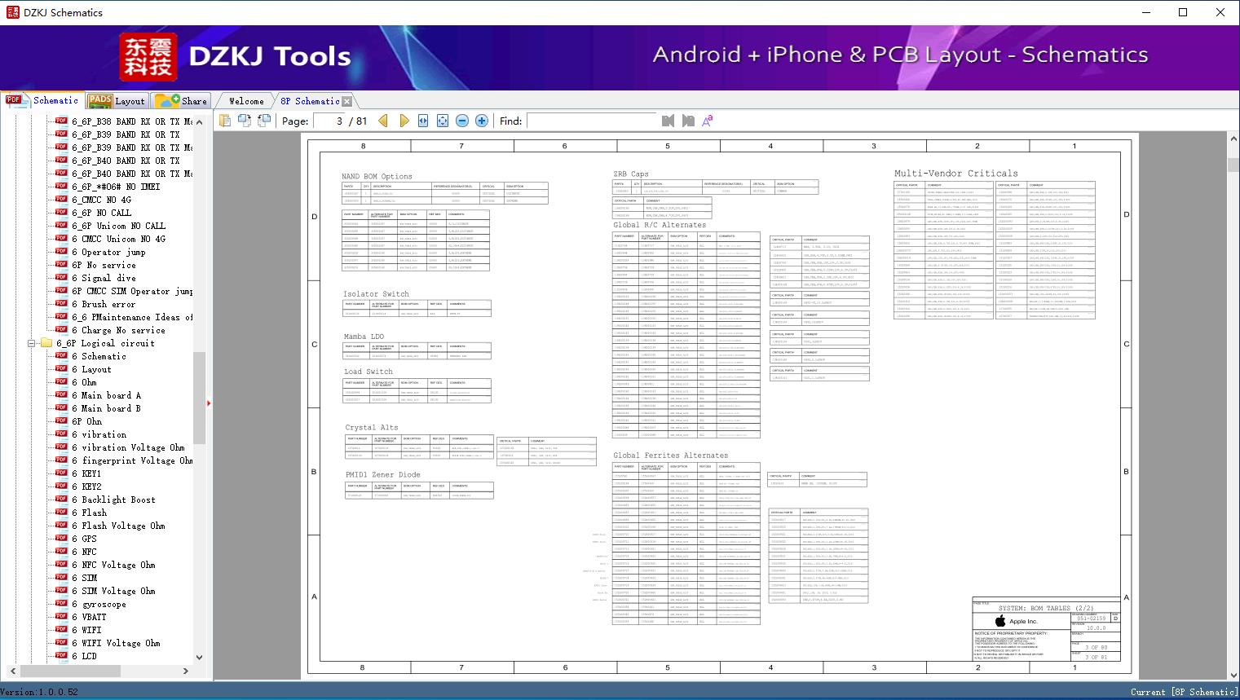Viewport: 1240px width, 700px height.
Task: Click PDF icon beside 6 VBATT
Action: point(61,616)
